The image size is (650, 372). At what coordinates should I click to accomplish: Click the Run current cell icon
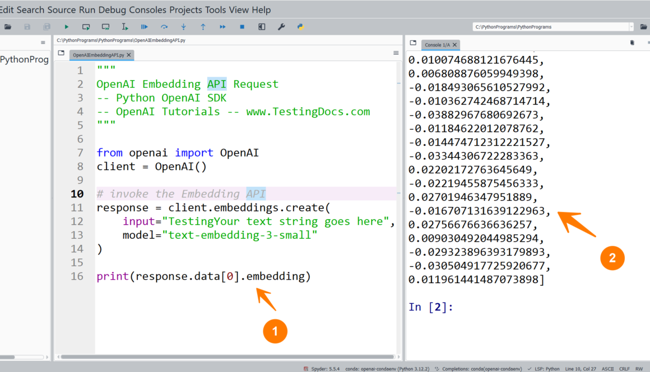(x=86, y=27)
